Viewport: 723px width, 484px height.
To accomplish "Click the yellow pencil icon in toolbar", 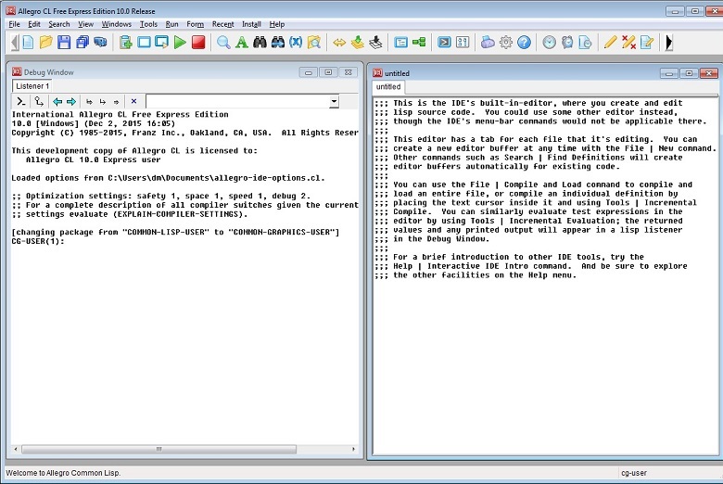I will click(x=610, y=42).
